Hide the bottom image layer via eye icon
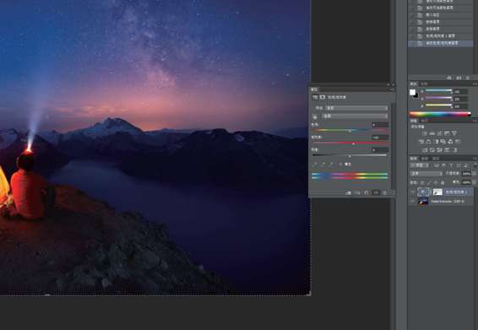The image size is (478, 330). pos(412,201)
